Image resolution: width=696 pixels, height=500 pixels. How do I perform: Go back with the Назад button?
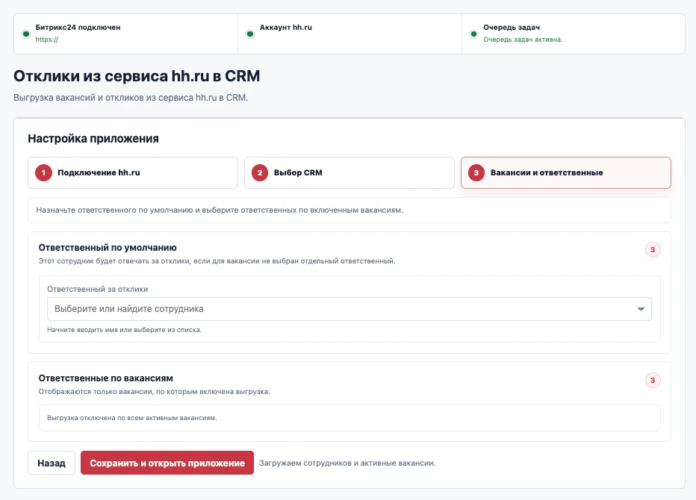(52, 463)
